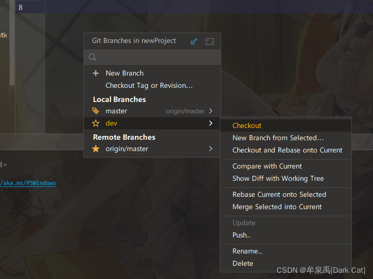Click the expand popup icon in the Git Branches header
Viewport: 373px width, 279px height.
coord(209,42)
